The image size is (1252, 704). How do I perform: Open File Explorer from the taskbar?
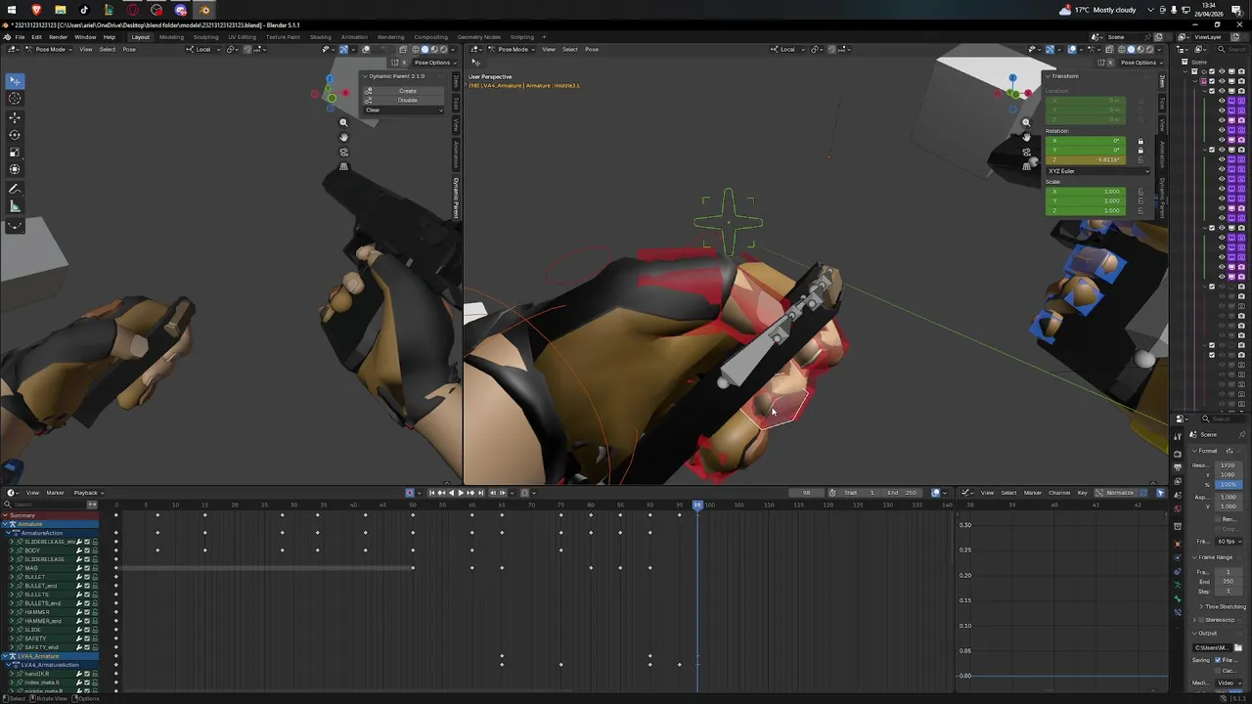pos(61,10)
